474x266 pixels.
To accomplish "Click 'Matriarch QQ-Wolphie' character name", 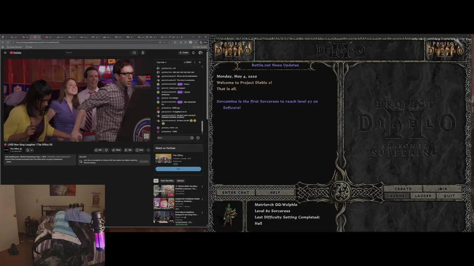I will [x=276, y=205].
